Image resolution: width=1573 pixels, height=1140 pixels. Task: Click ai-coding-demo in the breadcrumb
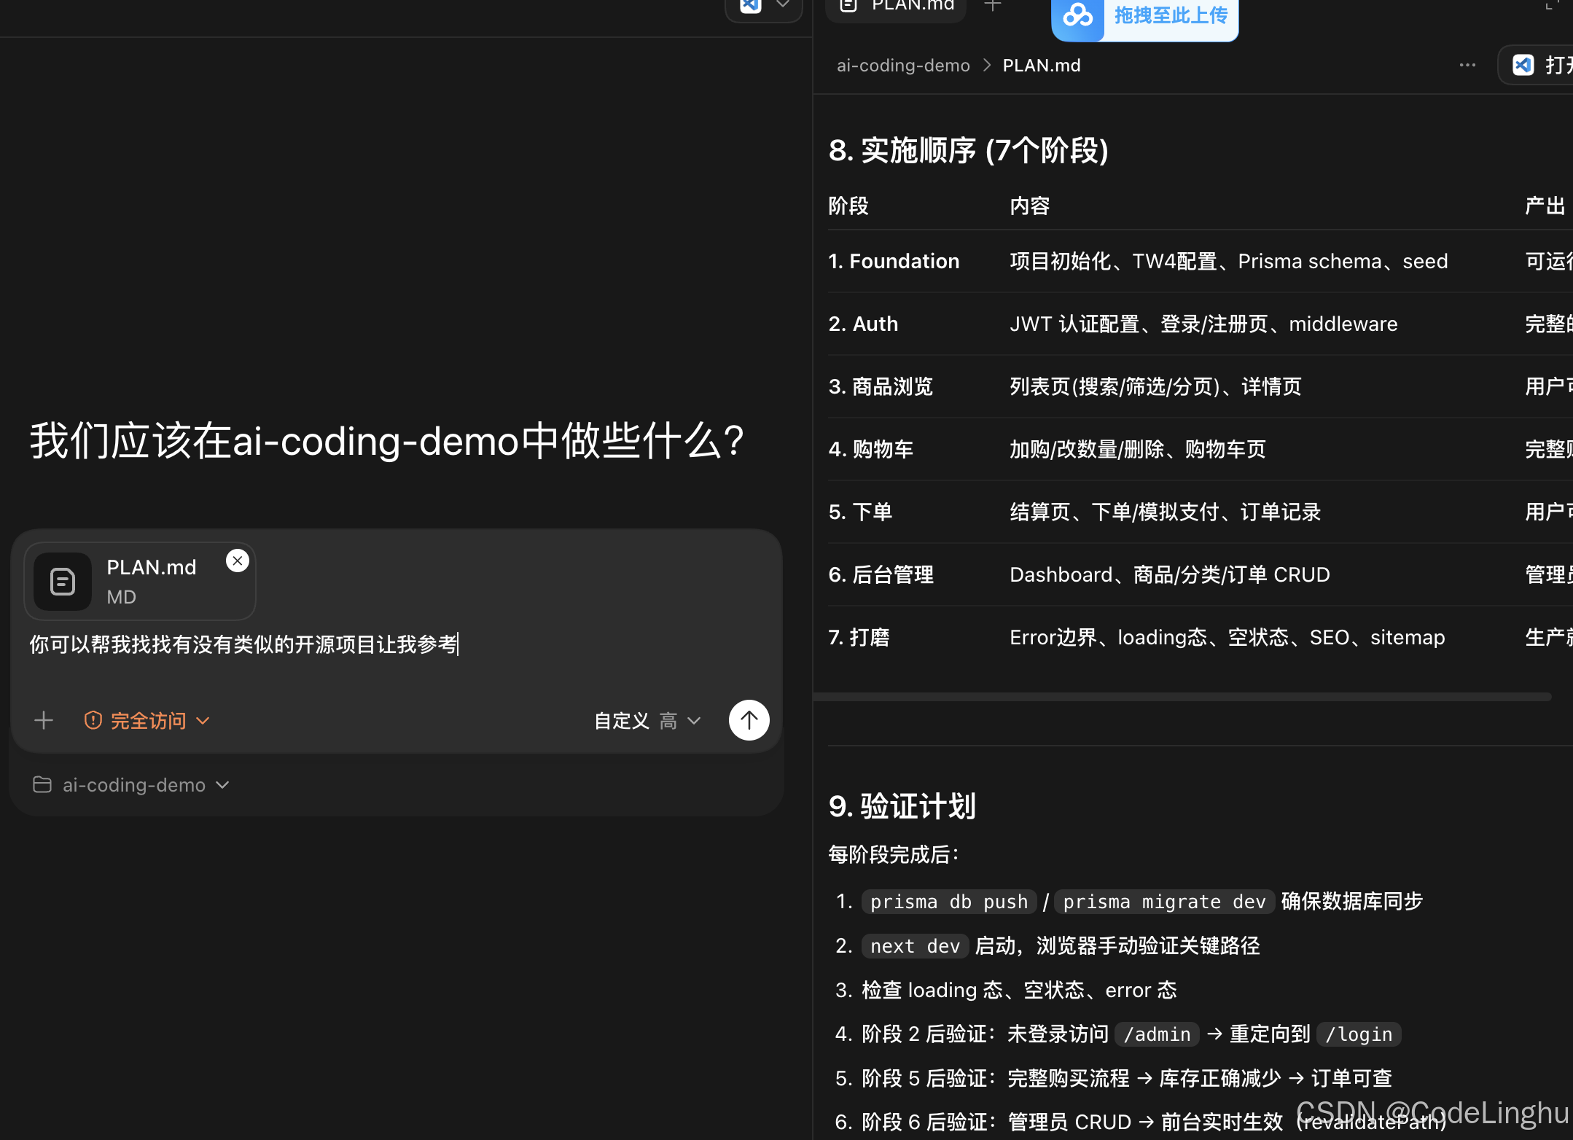click(903, 66)
